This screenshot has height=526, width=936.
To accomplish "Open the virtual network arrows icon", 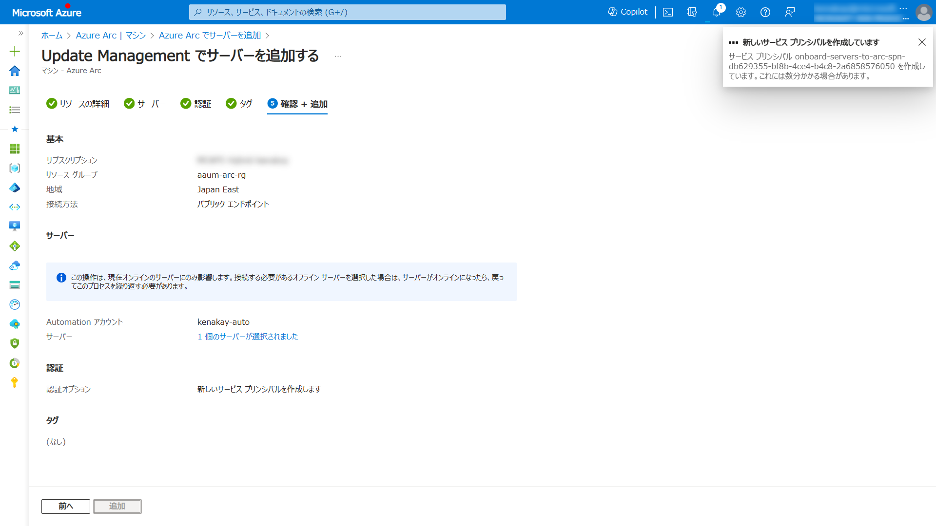I will click(x=15, y=207).
